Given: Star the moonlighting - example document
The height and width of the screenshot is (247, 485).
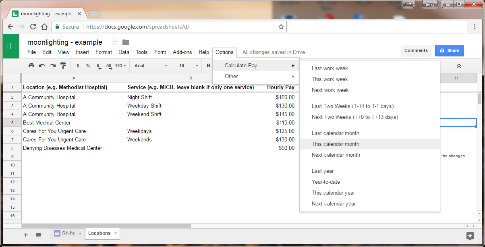Looking at the screenshot, I should click(x=114, y=42).
